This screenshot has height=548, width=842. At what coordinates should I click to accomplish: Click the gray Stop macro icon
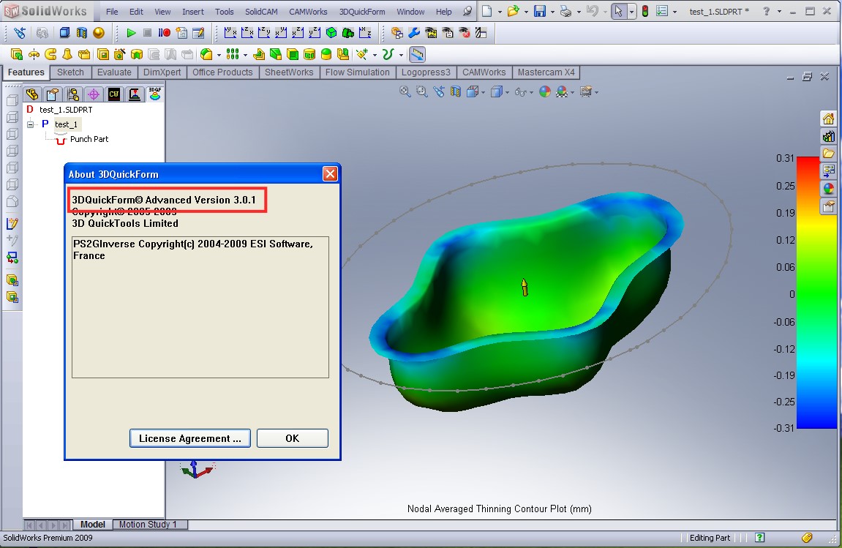click(x=147, y=33)
